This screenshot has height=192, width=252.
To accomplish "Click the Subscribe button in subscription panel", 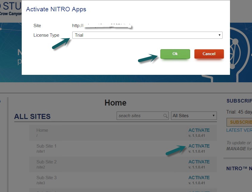I will (240, 122).
